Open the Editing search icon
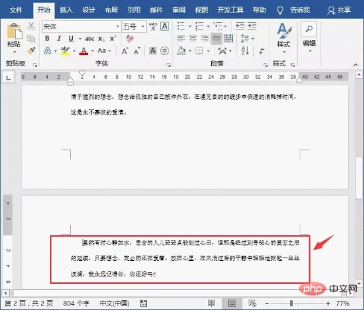Viewport: 364px width, 310px height. [x=309, y=29]
